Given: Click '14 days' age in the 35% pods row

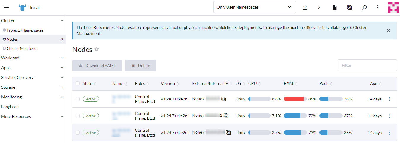Looking at the screenshot, I should tap(375, 133).
